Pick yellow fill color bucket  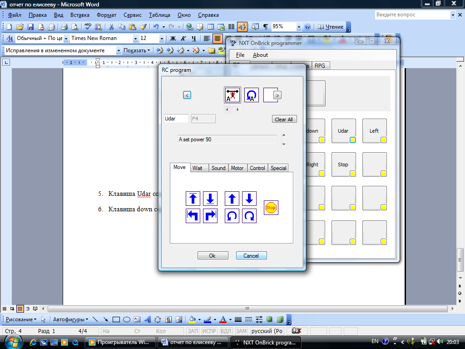[x=192, y=319]
